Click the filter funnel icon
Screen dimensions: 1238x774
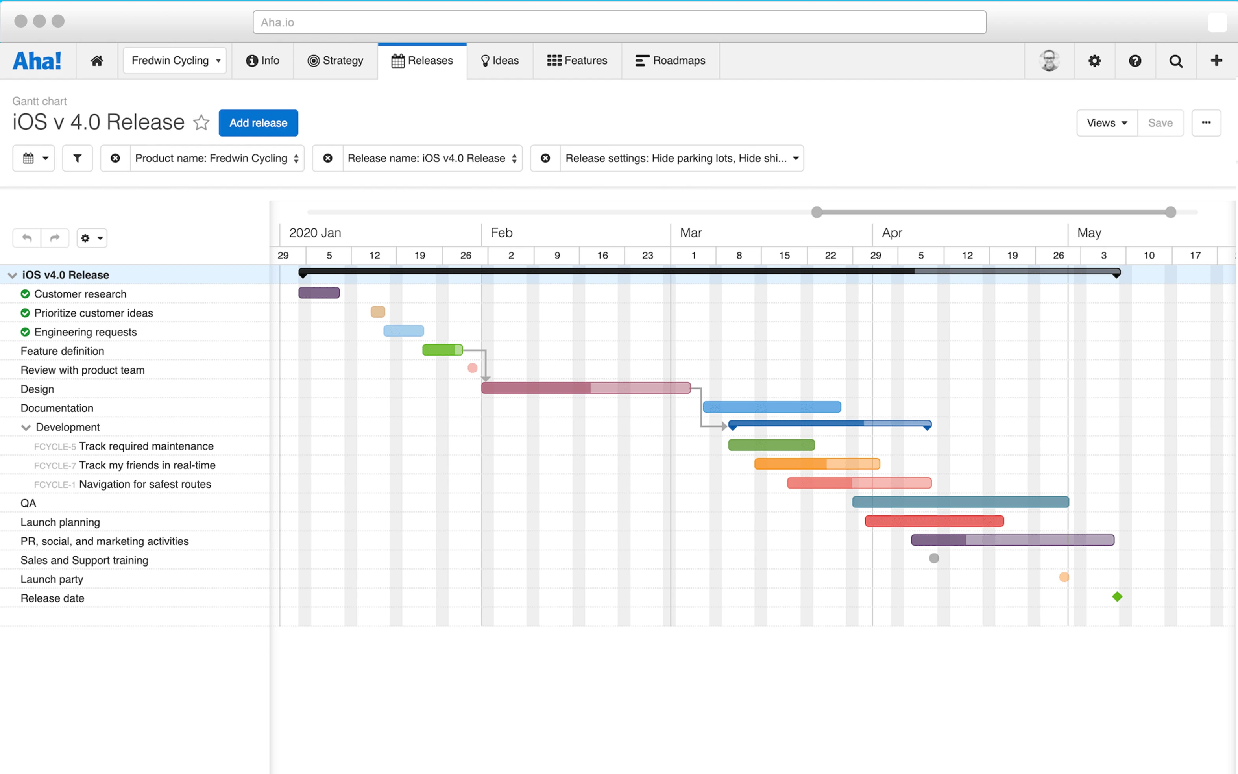77,158
